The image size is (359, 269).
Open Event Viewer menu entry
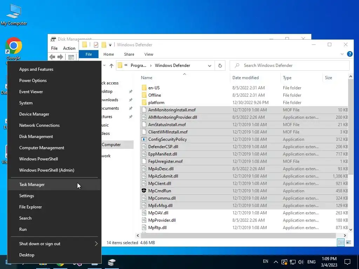(x=54, y=92)
